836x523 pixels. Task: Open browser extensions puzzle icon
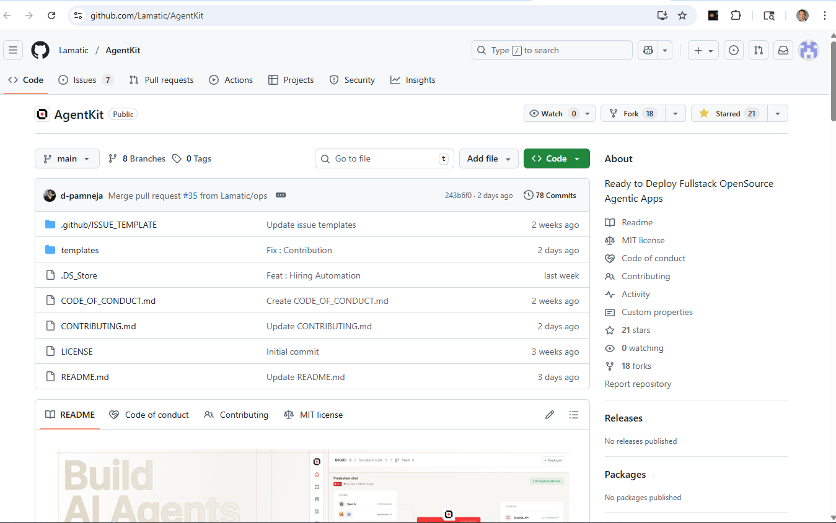tap(736, 15)
